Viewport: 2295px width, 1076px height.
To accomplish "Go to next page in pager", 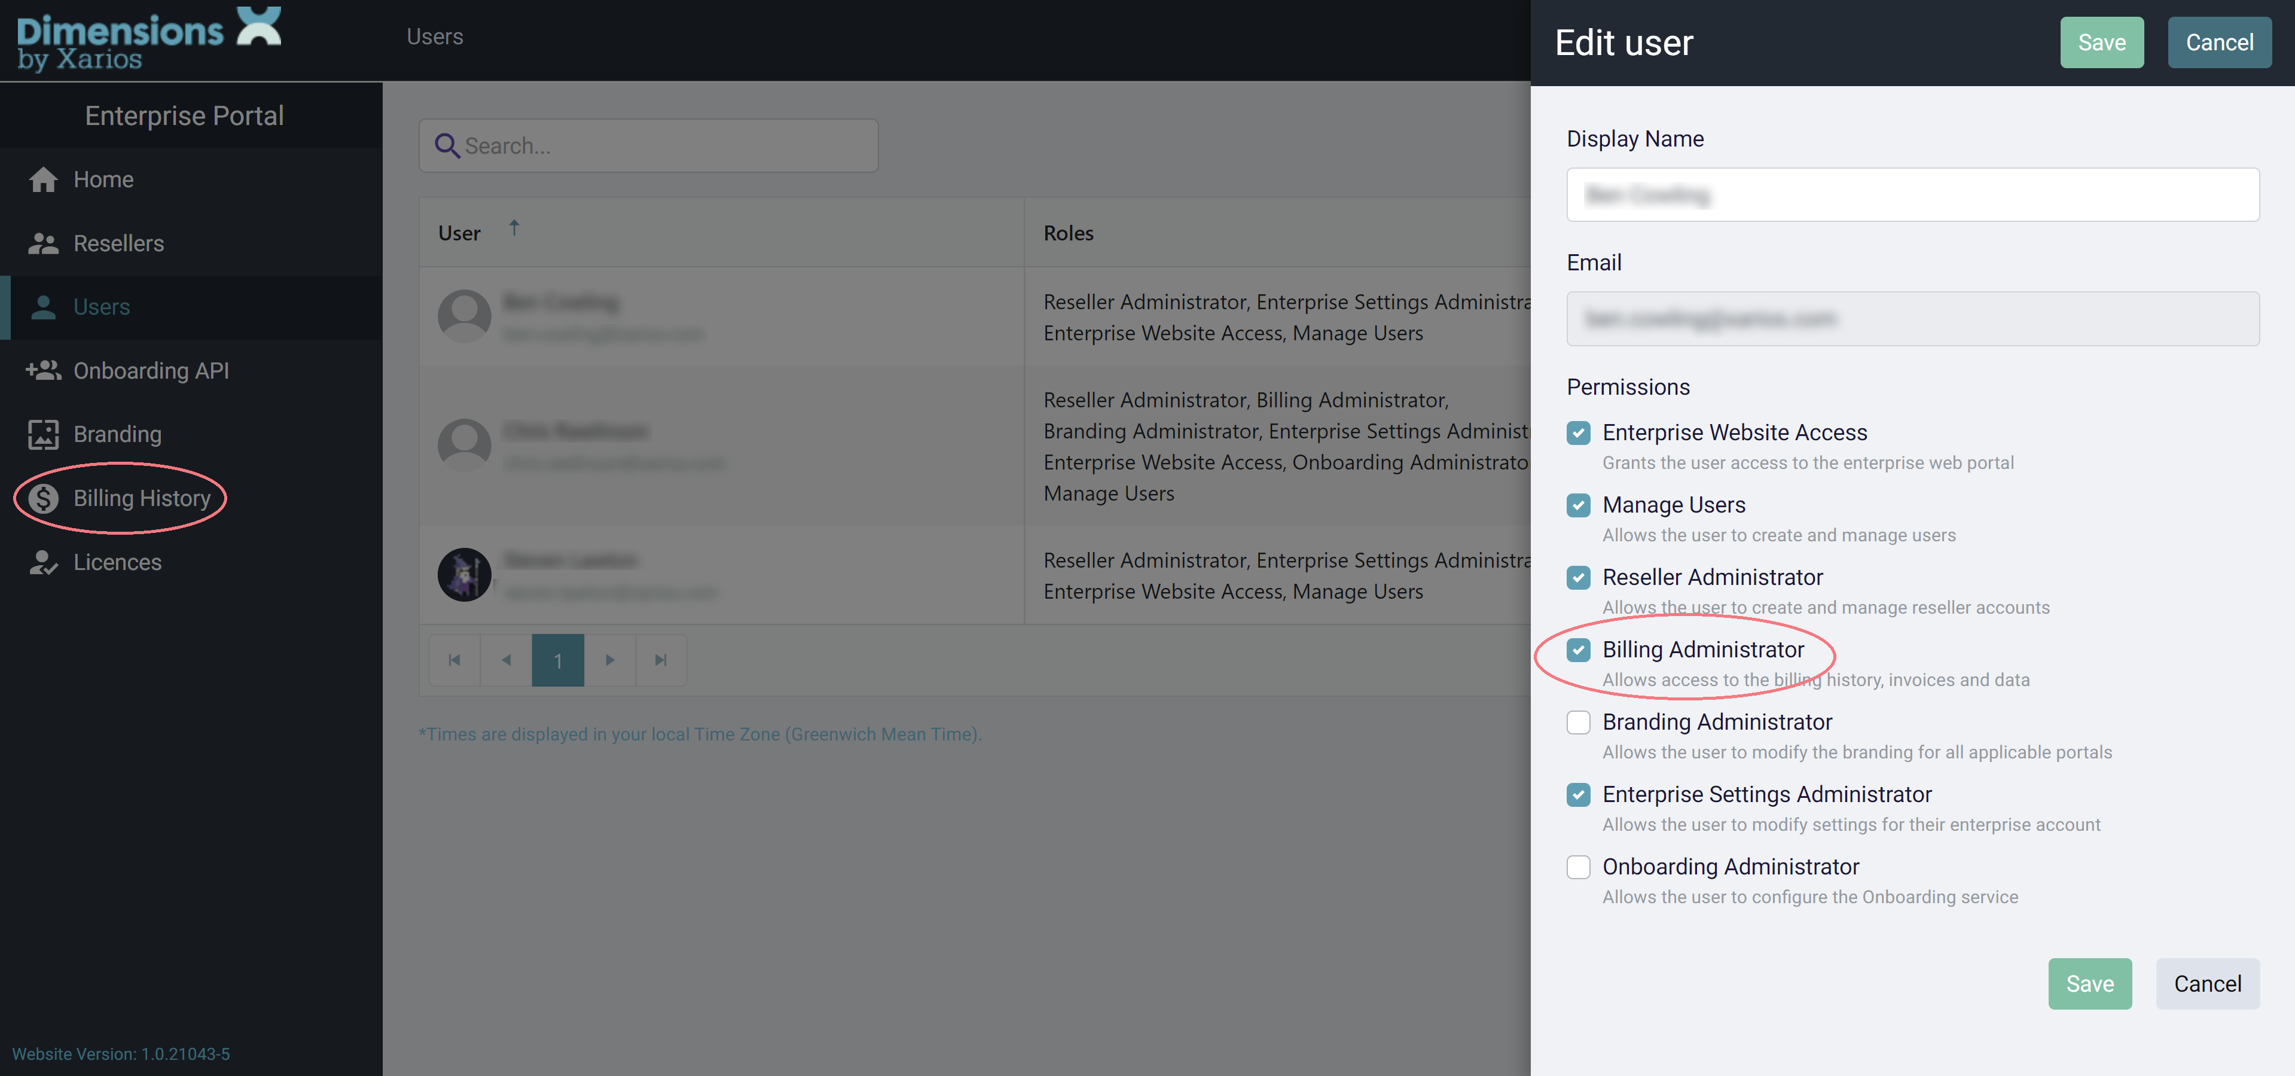I will pyautogui.click(x=611, y=660).
